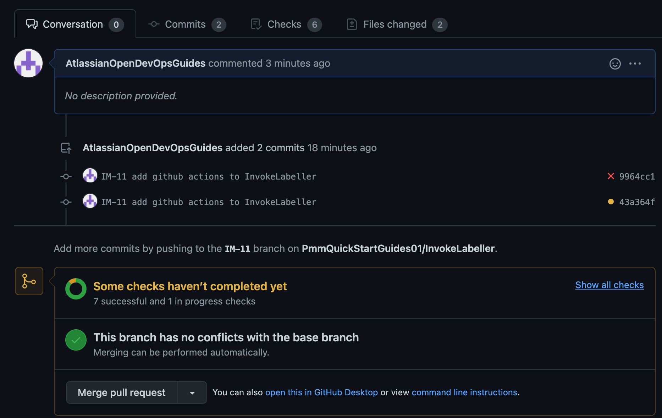The height and width of the screenshot is (418, 662).
Task: Open this in GitHub Desktop link
Action: tap(321, 392)
